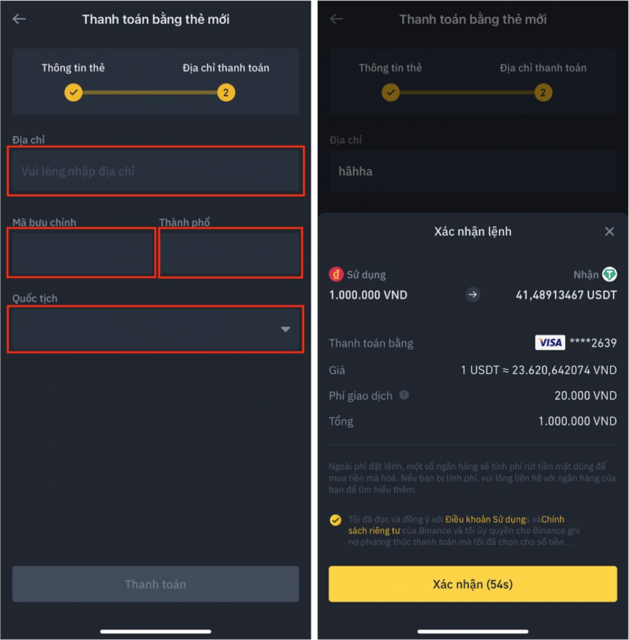Tap the grey Thanh toán button
The height and width of the screenshot is (640, 629).
(156, 584)
